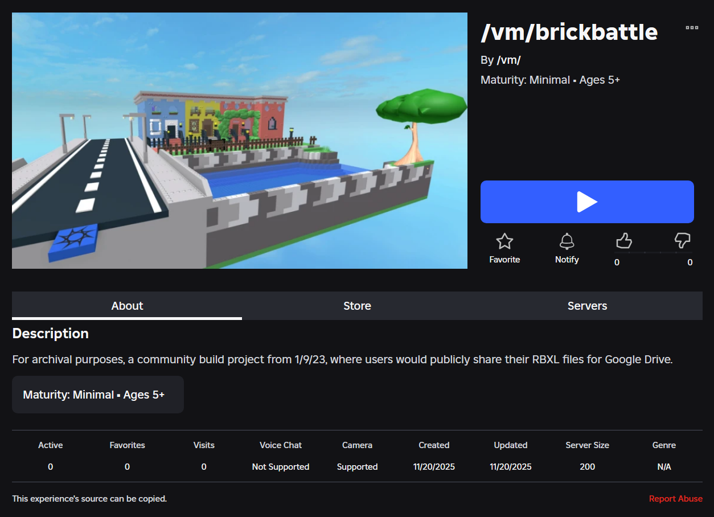Click the description text about archival purposes
This screenshot has width=714, height=517.
(x=342, y=360)
